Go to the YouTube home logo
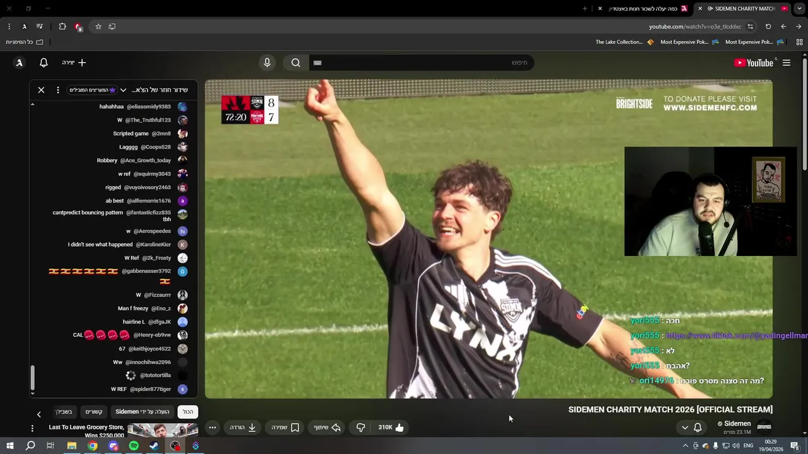808x454 pixels. pos(754,62)
